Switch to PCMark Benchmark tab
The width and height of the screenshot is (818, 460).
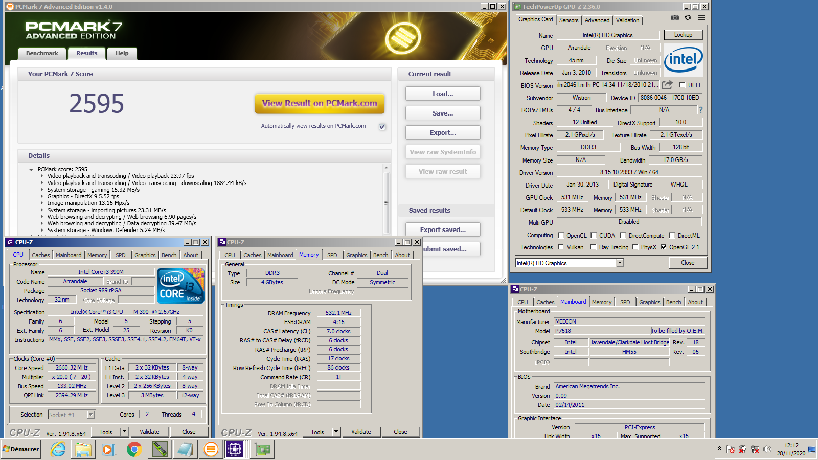(42, 53)
